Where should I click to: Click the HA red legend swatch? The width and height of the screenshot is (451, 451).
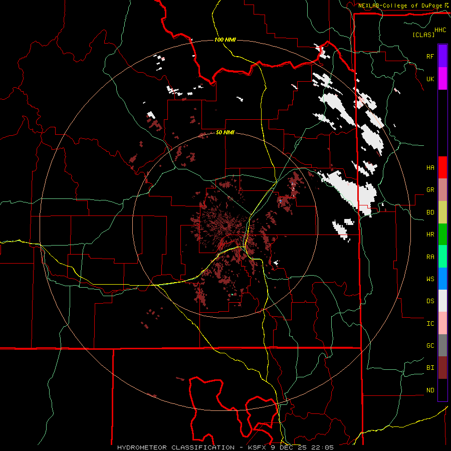point(442,167)
